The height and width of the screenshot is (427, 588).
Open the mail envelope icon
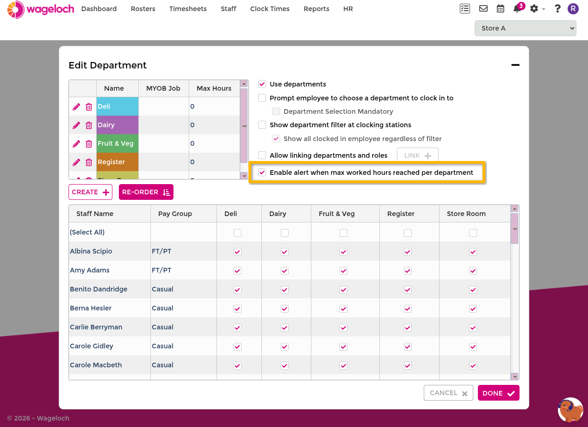(483, 9)
